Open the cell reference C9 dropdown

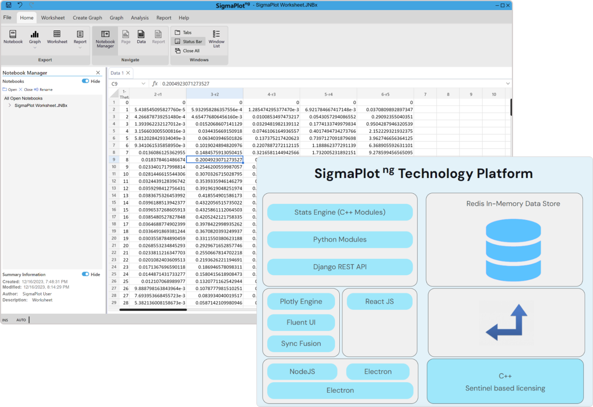click(x=143, y=84)
